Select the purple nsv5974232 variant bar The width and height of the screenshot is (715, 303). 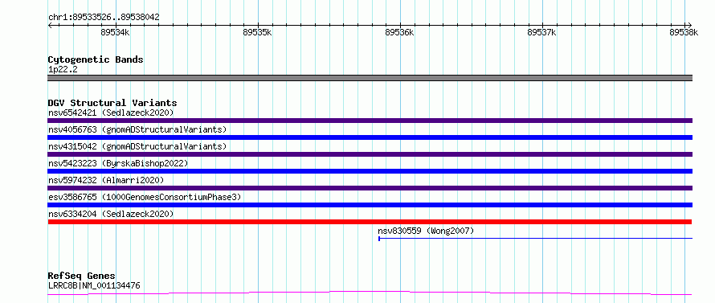[370, 188]
